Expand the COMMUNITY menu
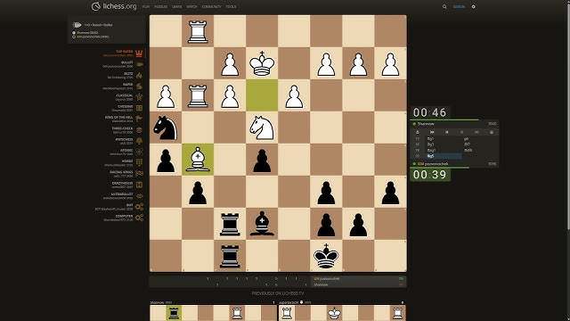This screenshot has height=321, width=570. pos(212,7)
